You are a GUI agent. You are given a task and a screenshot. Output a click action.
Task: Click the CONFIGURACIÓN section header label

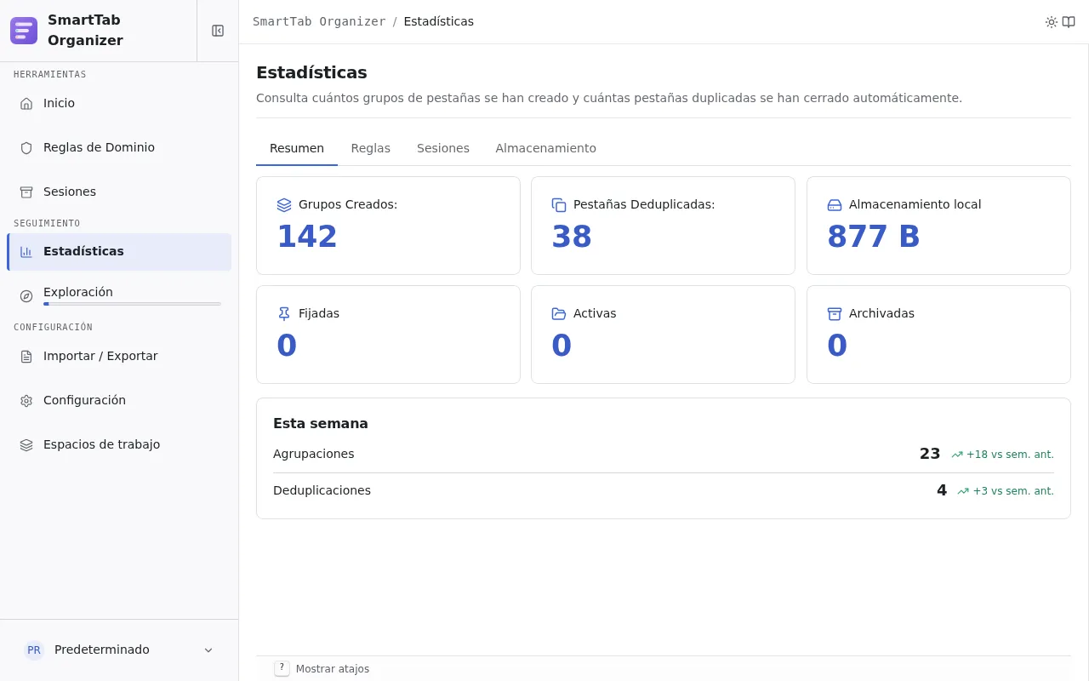53,328
